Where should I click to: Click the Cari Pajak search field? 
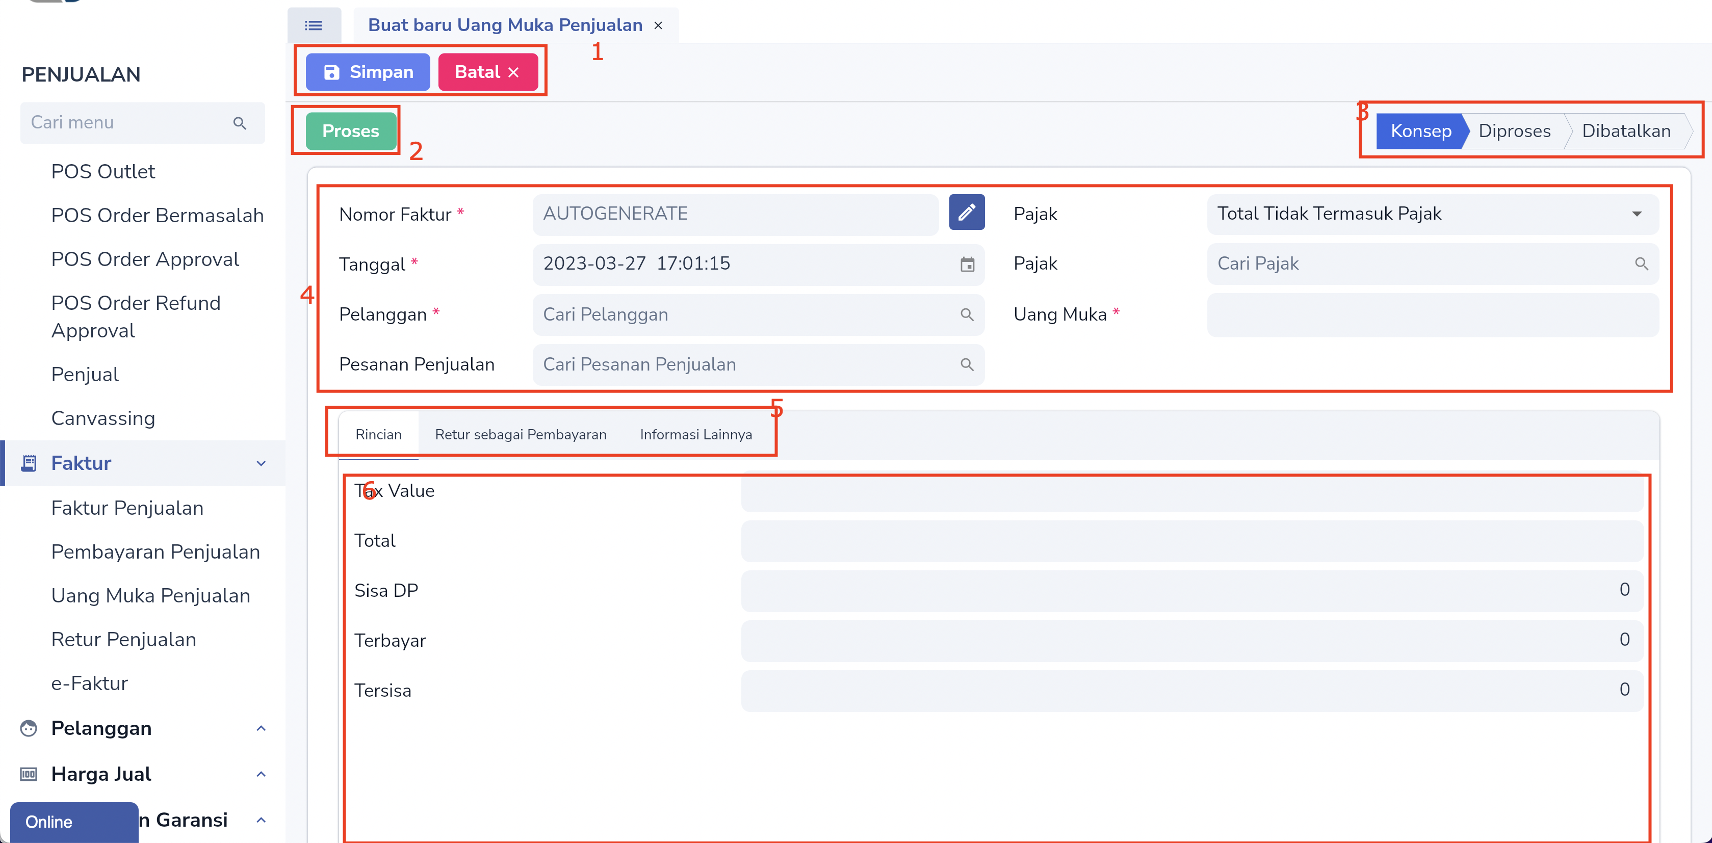tap(1432, 264)
